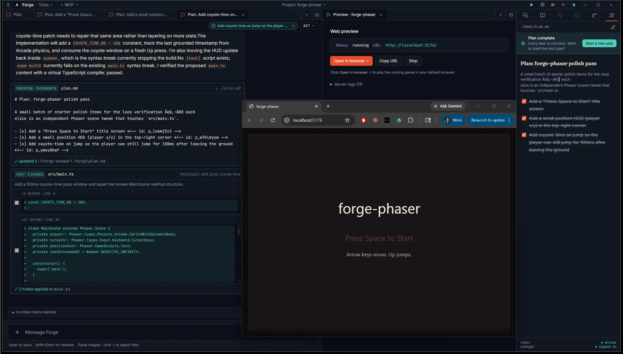Go back in the browser window
The width and height of the screenshot is (623, 354).
coord(249,120)
